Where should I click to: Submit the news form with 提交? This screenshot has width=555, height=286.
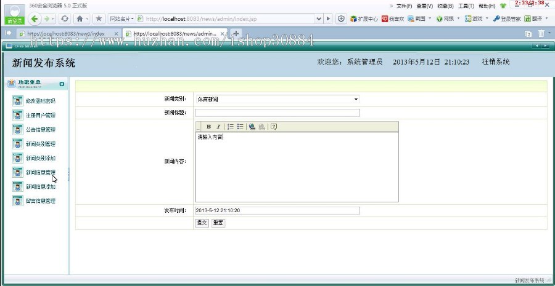[202, 223]
